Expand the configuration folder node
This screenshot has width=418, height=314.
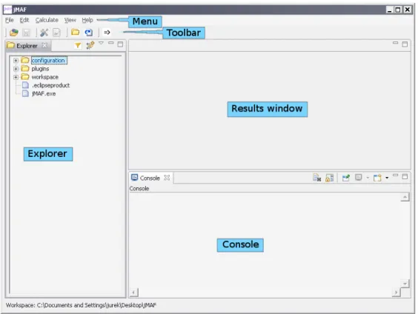tap(16, 61)
